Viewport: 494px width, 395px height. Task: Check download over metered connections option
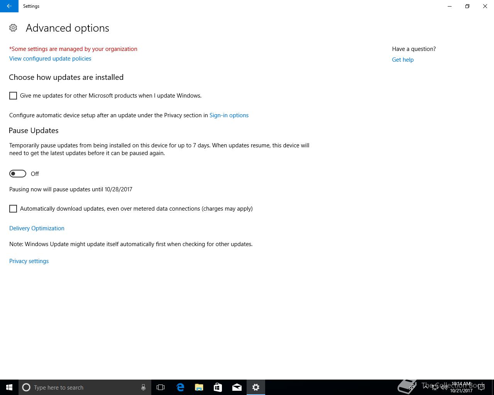13,209
